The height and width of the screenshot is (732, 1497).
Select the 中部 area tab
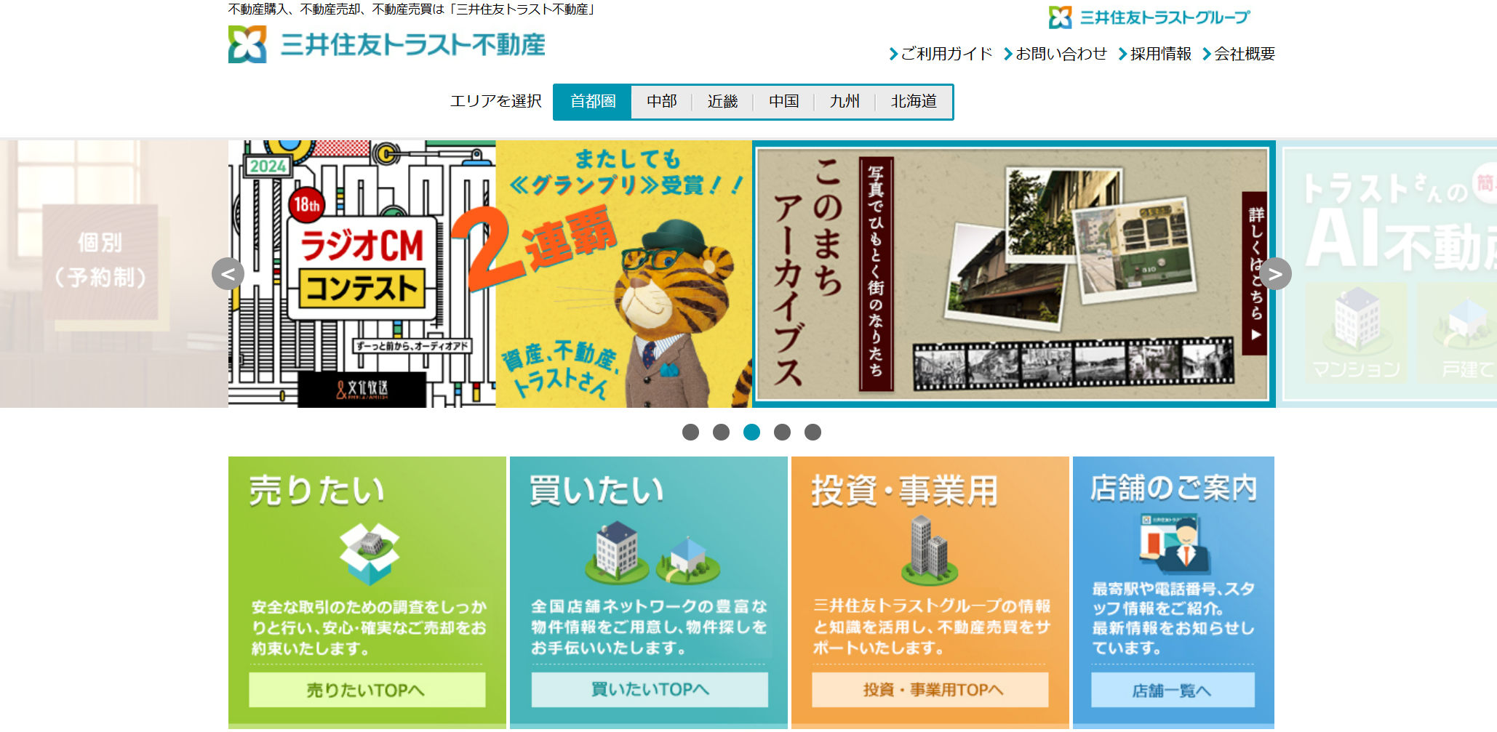(661, 102)
